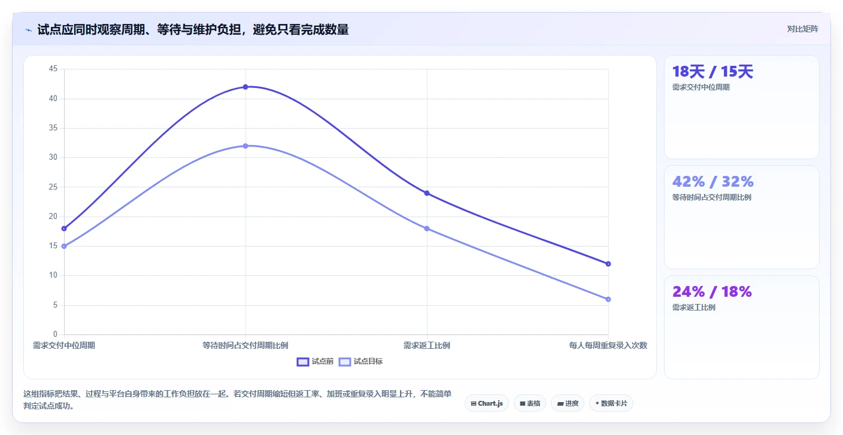
Task: Click the 24% / 18% card value
Action: click(x=712, y=291)
